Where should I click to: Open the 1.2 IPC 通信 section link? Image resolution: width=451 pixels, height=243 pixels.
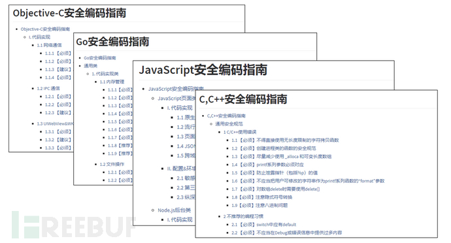point(48,88)
